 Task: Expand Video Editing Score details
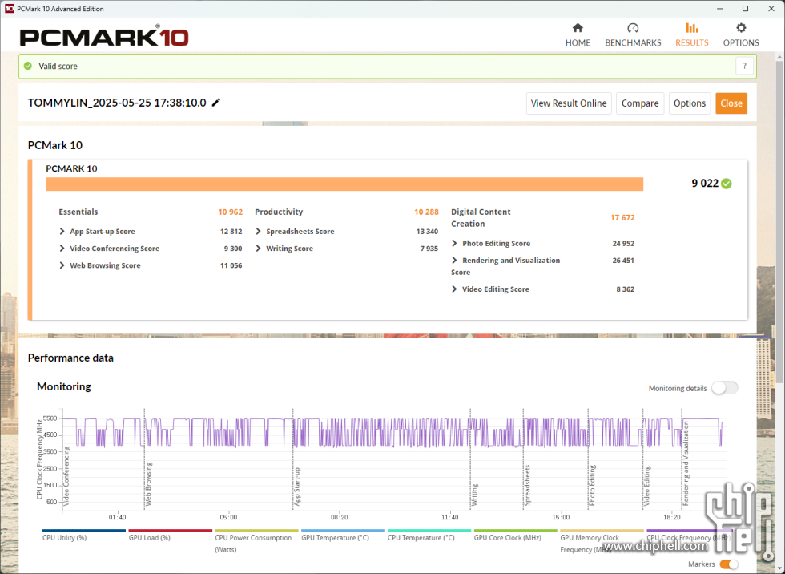point(454,289)
